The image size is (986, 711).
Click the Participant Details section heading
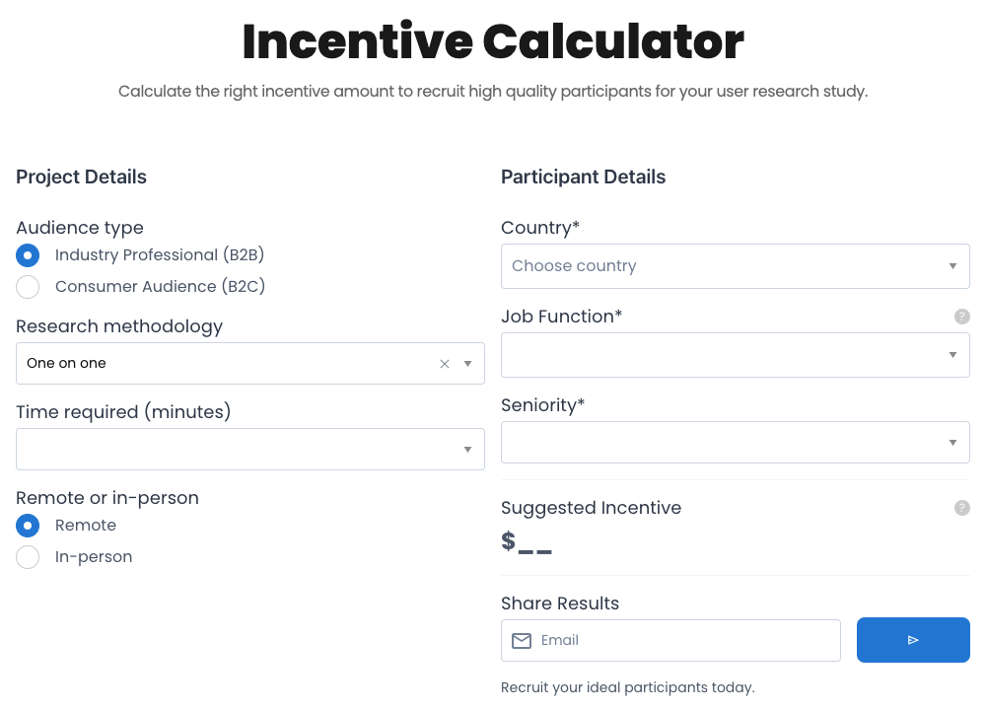tap(583, 177)
